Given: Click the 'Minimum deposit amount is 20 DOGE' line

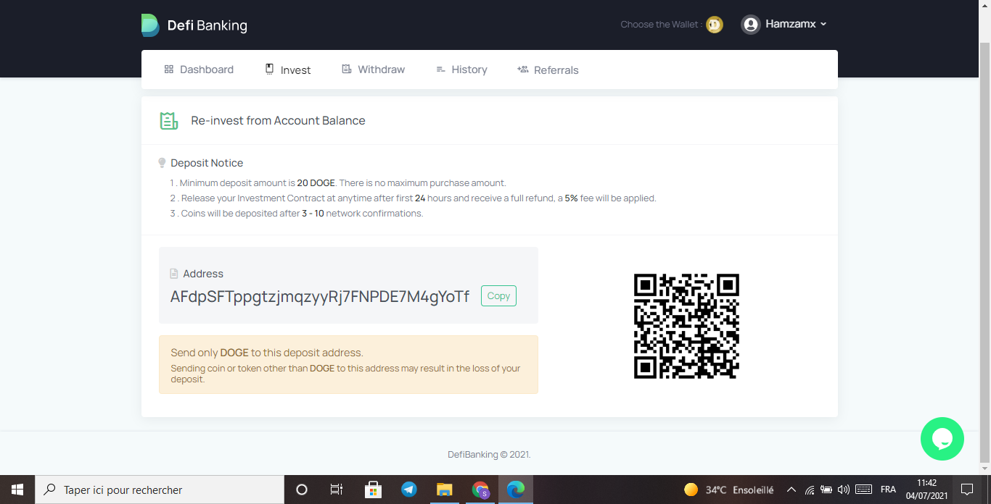Looking at the screenshot, I should pos(338,183).
